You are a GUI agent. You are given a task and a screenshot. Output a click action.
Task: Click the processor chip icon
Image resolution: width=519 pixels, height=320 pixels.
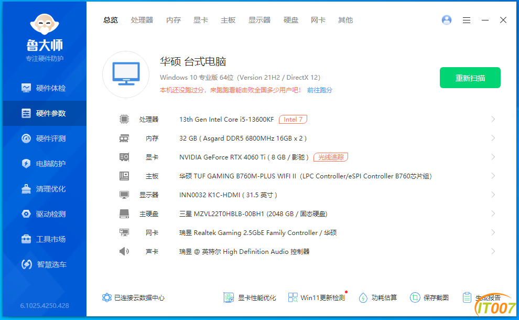tap(124, 119)
